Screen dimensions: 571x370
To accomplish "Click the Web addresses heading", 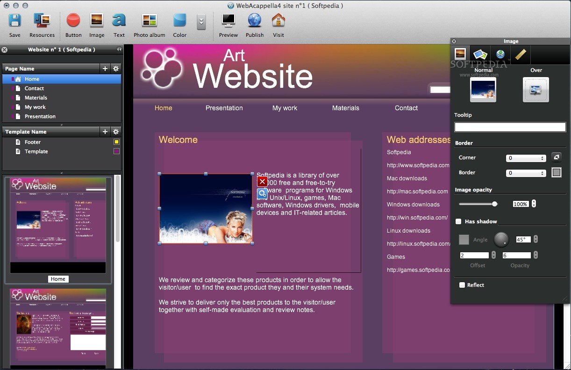I will (x=419, y=140).
